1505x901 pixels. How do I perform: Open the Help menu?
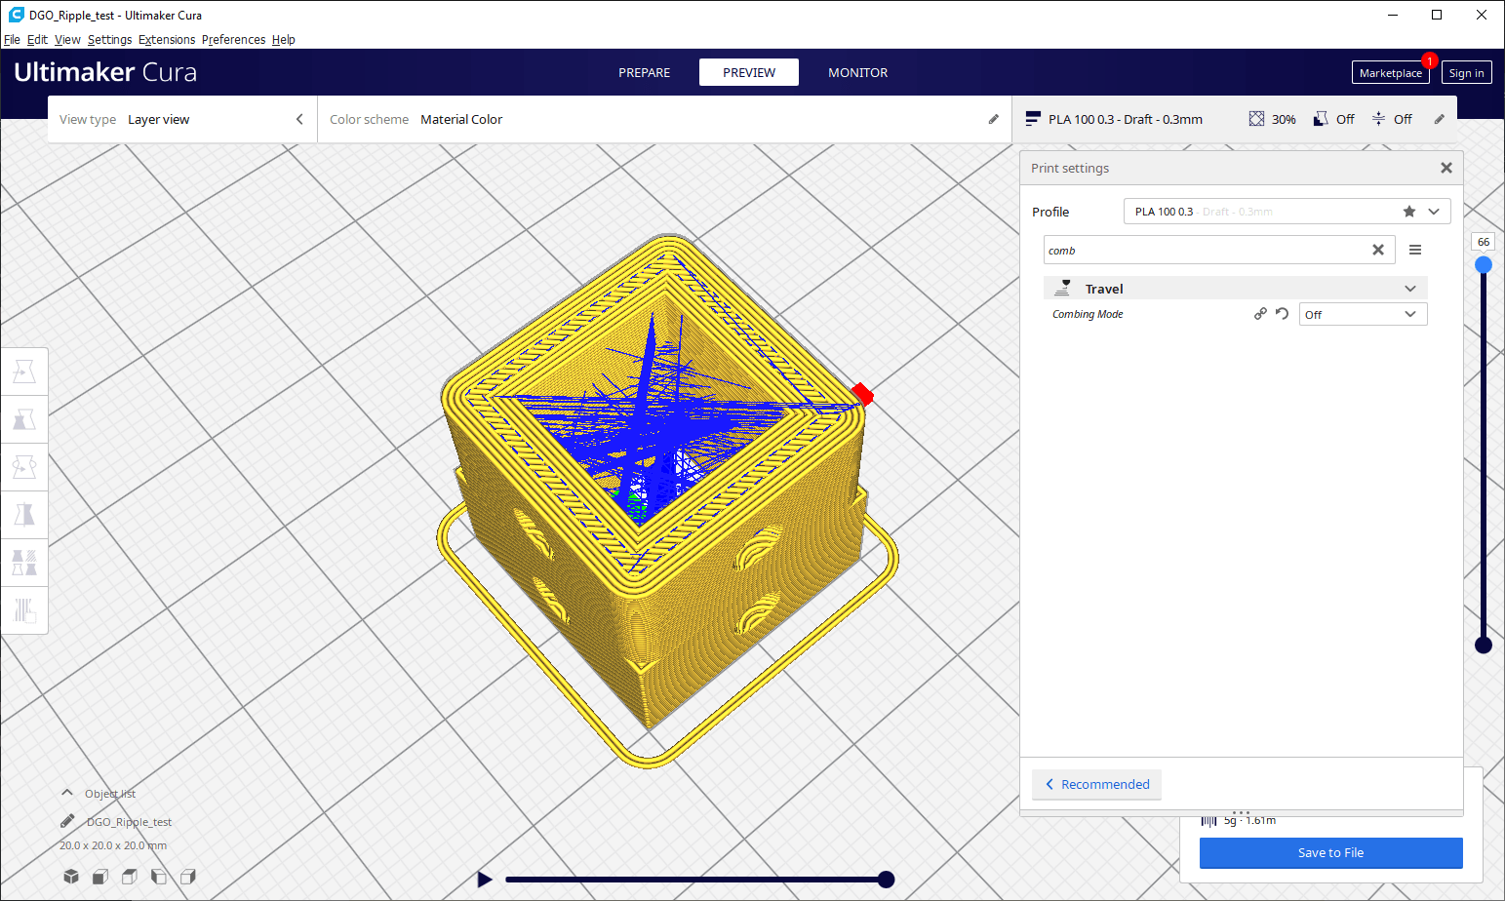pyautogui.click(x=284, y=40)
